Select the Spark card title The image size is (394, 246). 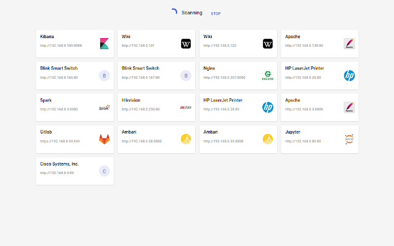(x=46, y=100)
